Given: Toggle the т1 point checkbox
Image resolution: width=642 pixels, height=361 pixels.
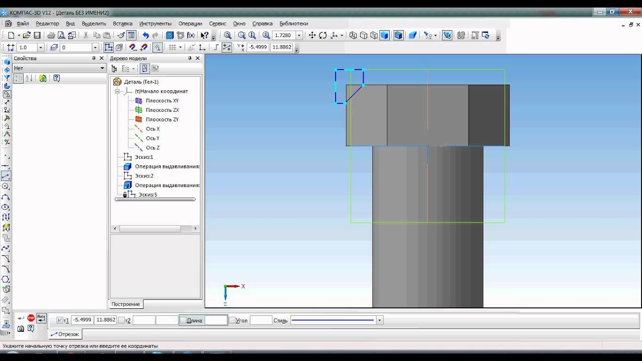Looking at the screenshot, I should click(x=60, y=320).
